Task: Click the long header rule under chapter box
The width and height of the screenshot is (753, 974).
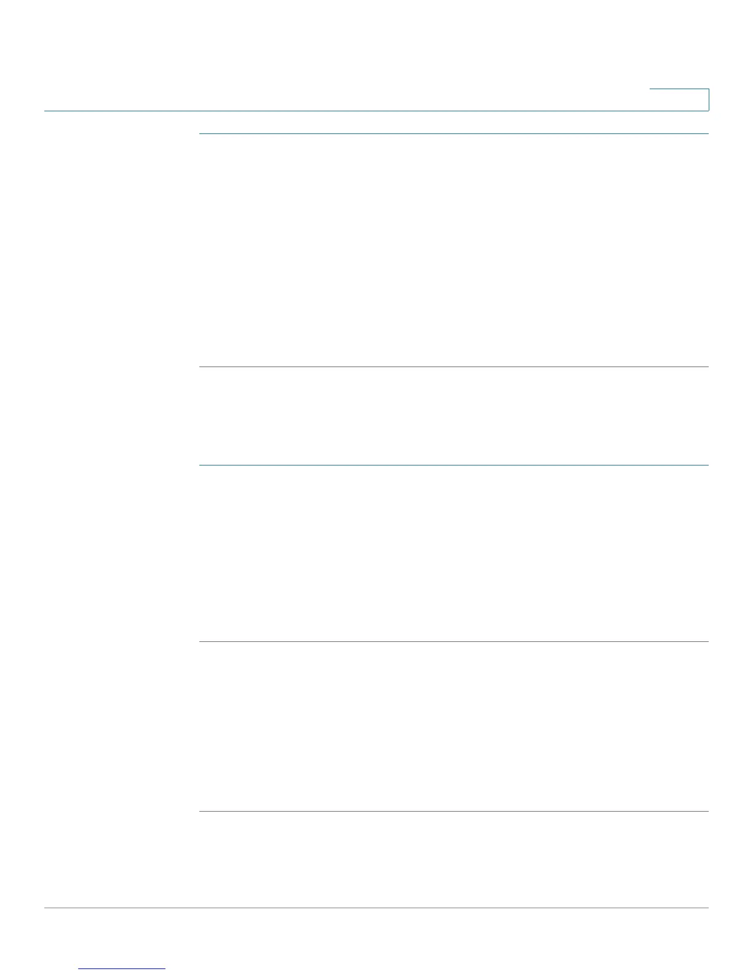Action: 376,111
